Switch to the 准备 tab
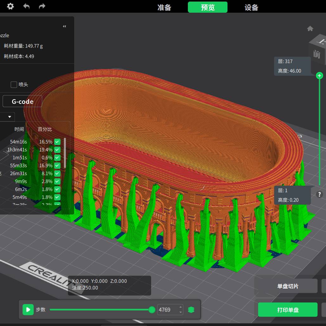This screenshot has width=326, height=326. 164,7
